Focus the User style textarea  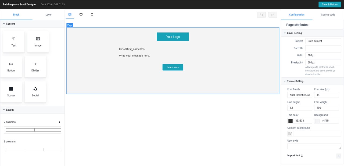(x=314, y=146)
